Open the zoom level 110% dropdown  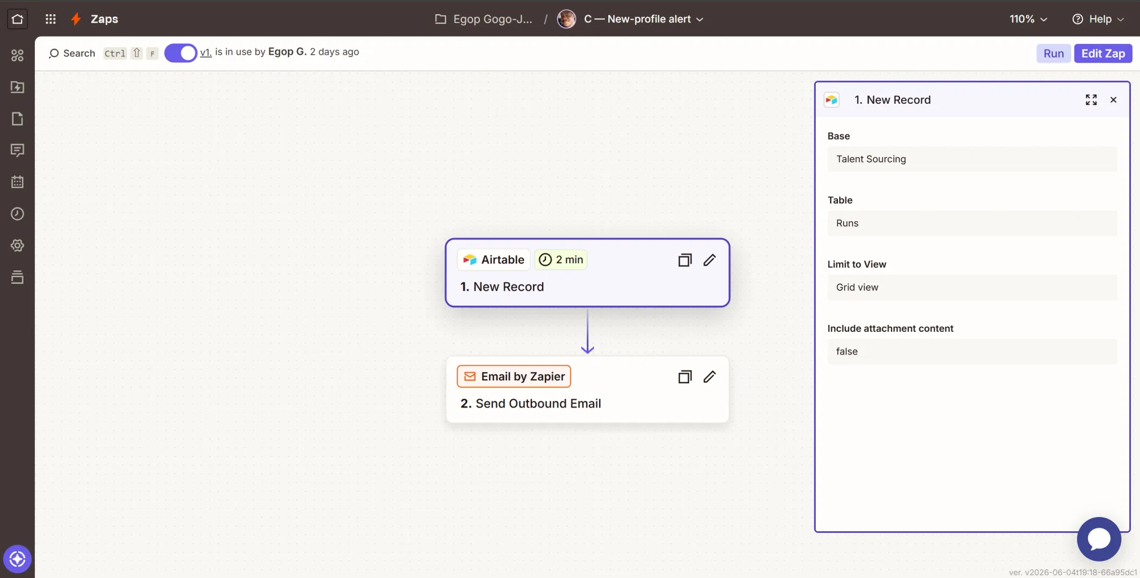(1028, 19)
